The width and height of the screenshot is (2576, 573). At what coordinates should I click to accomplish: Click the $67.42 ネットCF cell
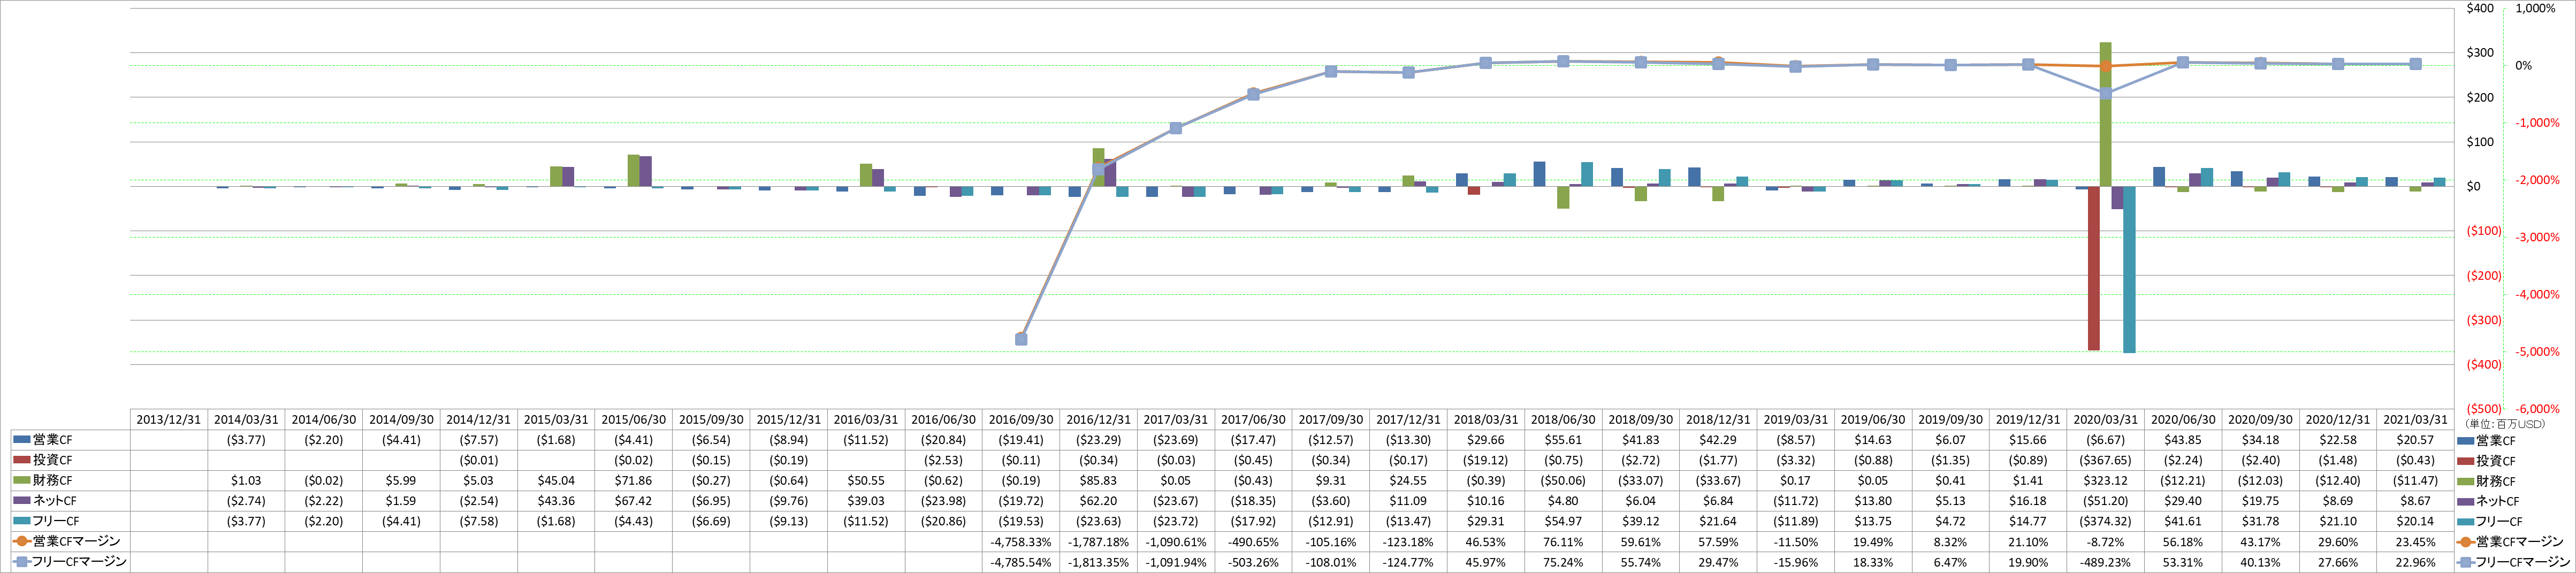[634, 501]
